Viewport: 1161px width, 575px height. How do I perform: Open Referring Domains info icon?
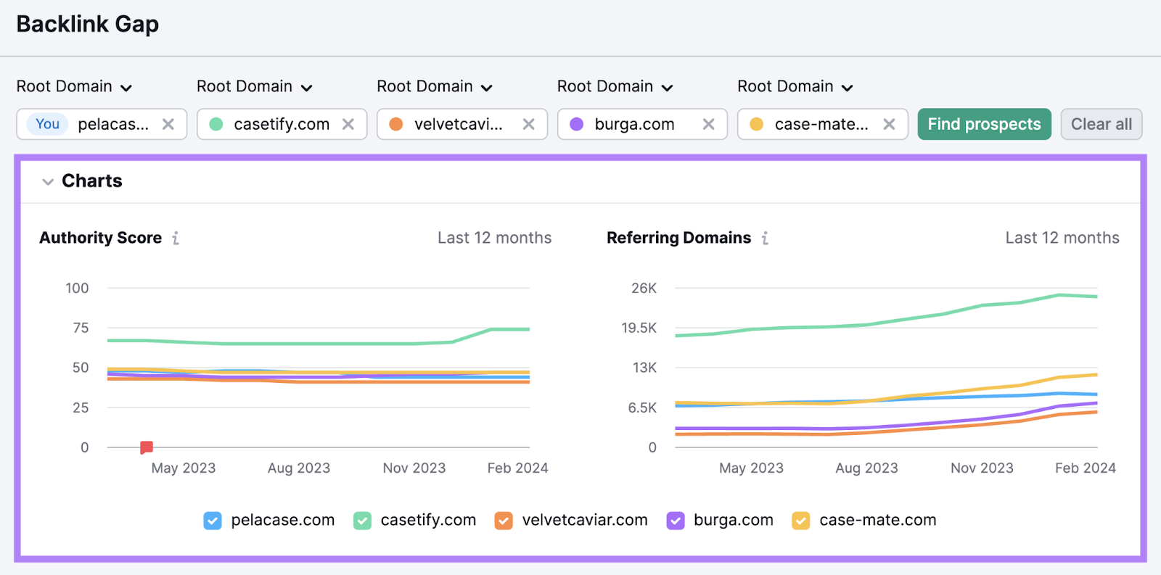(765, 238)
